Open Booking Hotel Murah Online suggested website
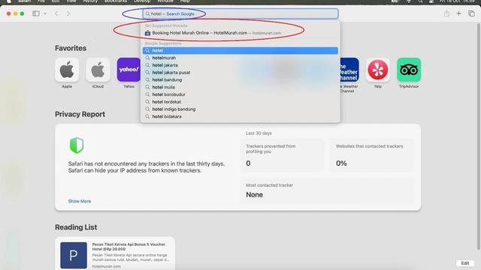This screenshot has width=481, height=270. [240, 33]
